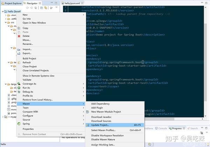Click the editor horizontal scrollbar
This screenshot has width=210, height=147.
[x=159, y=119]
